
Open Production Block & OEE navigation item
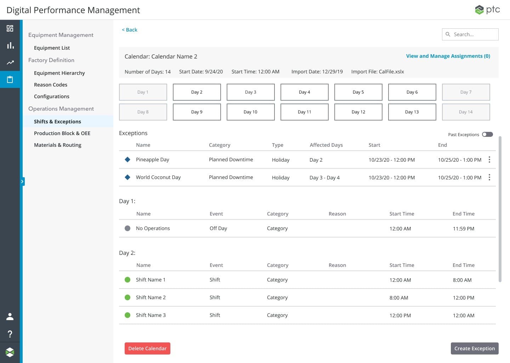62,133
